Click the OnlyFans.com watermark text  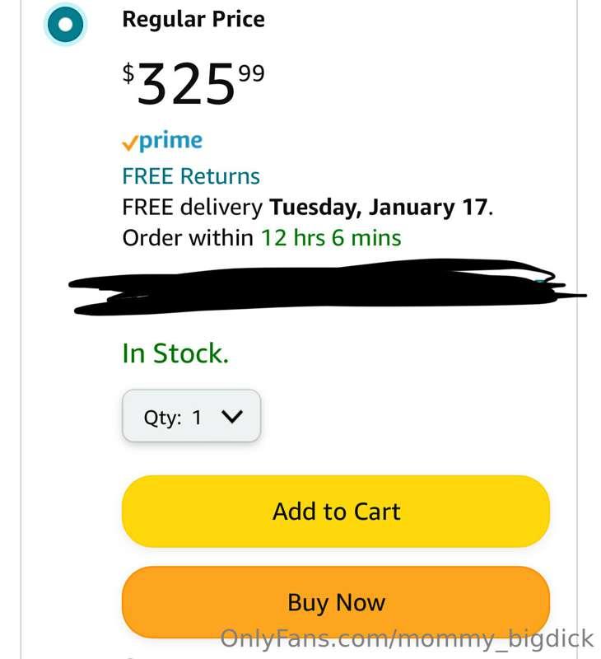pos(407,638)
